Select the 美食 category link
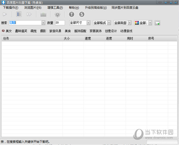179x145 pixels. click(x=68, y=31)
